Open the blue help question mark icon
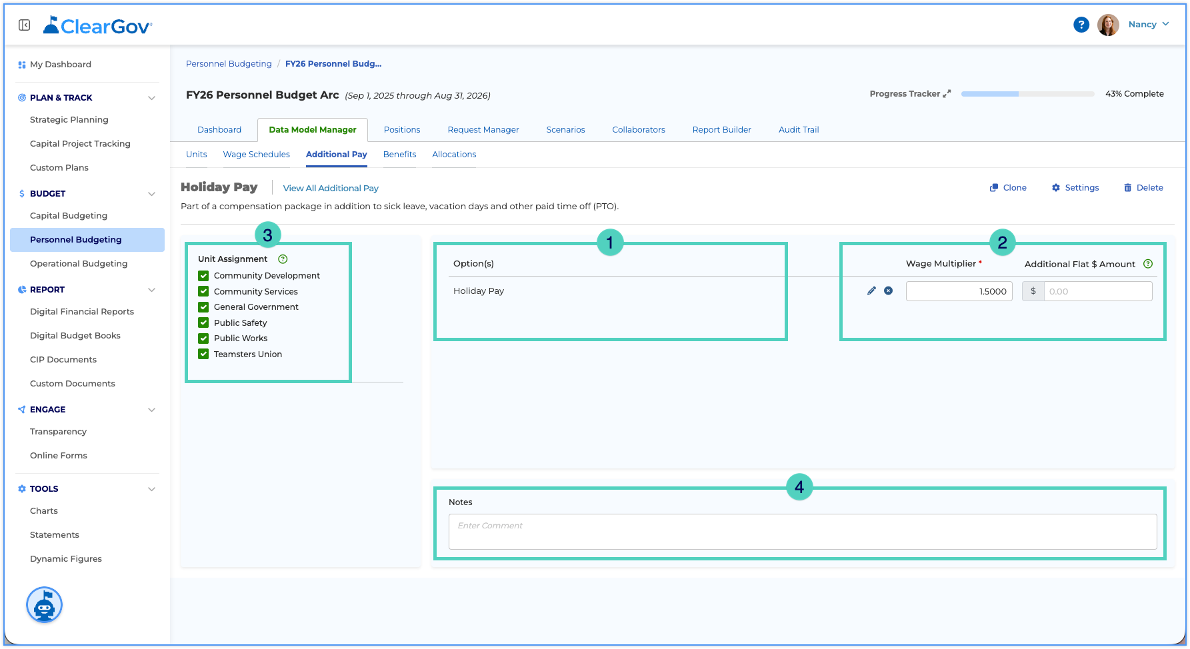 point(1081,25)
